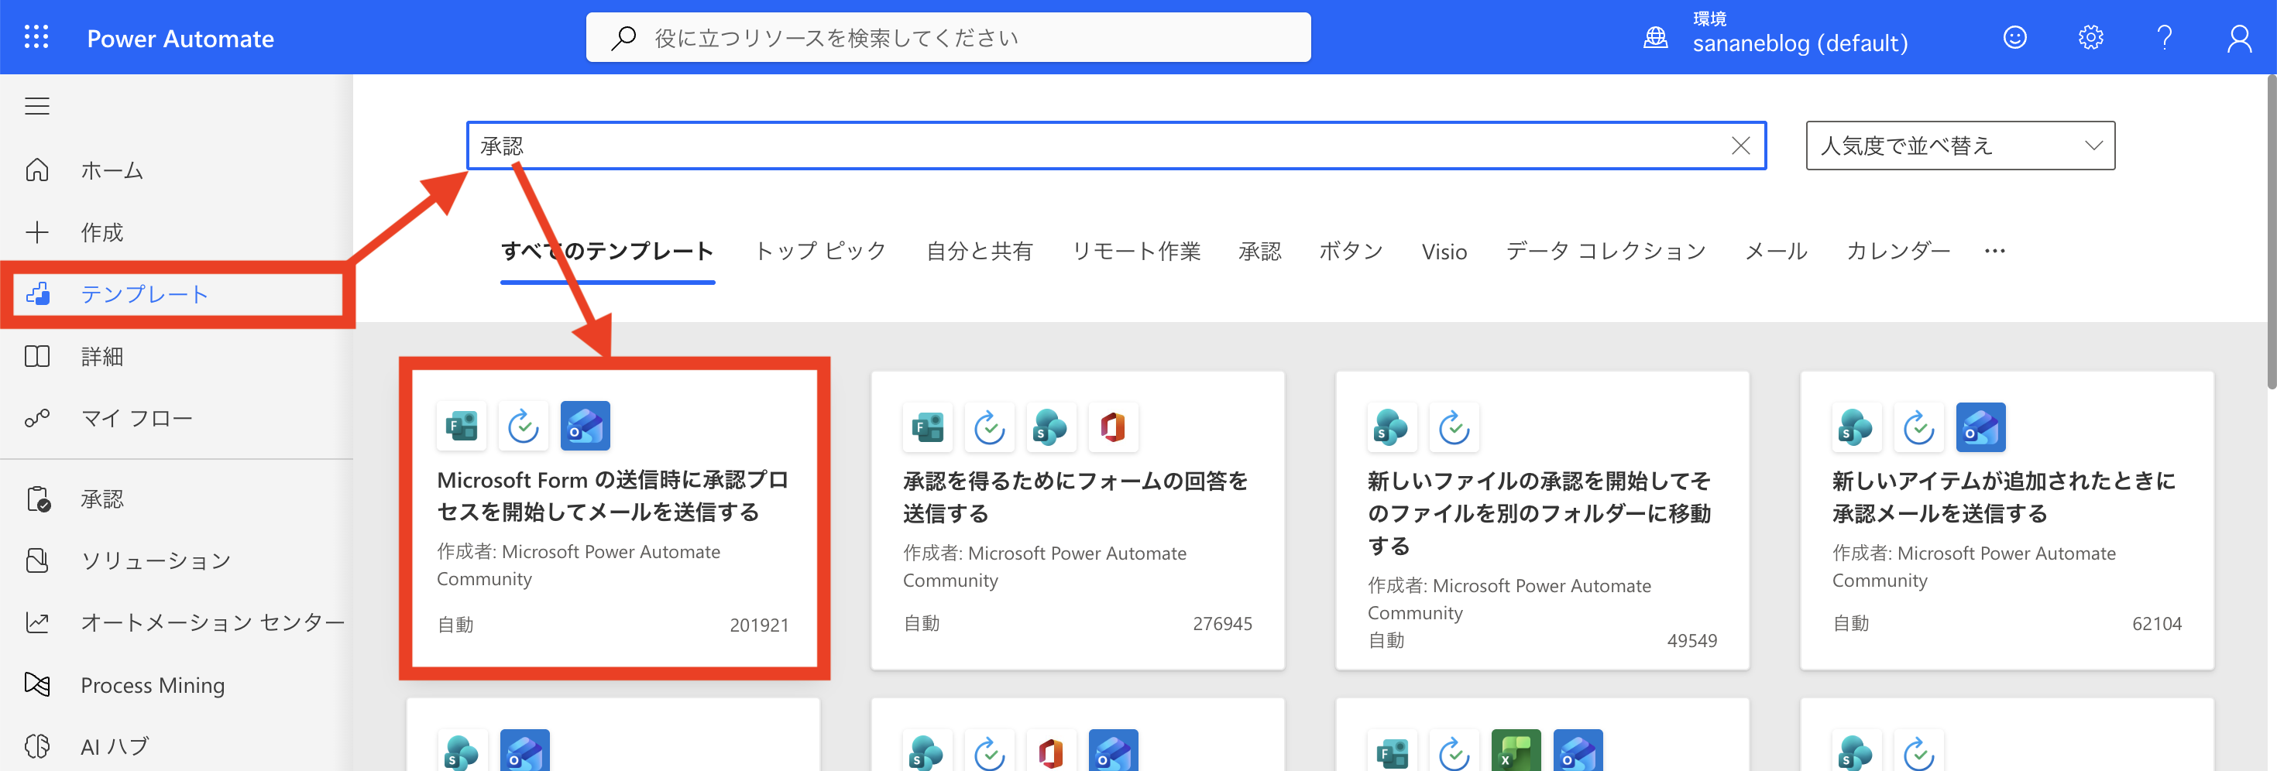Click the Forms icon on the 承認を得るために card
Image resolution: width=2277 pixels, height=771 pixels.
coord(927,427)
